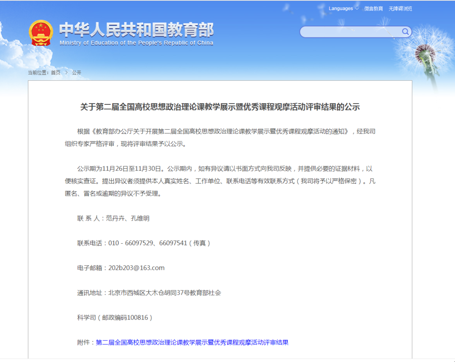The width and height of the screenshot is (455, 362).
Task: Click the fax number 66097541
Action: point(173,243)
